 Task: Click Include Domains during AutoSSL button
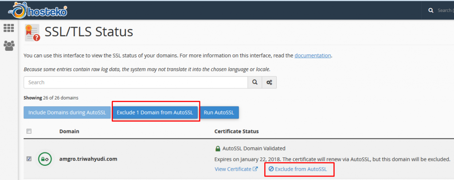67,112
